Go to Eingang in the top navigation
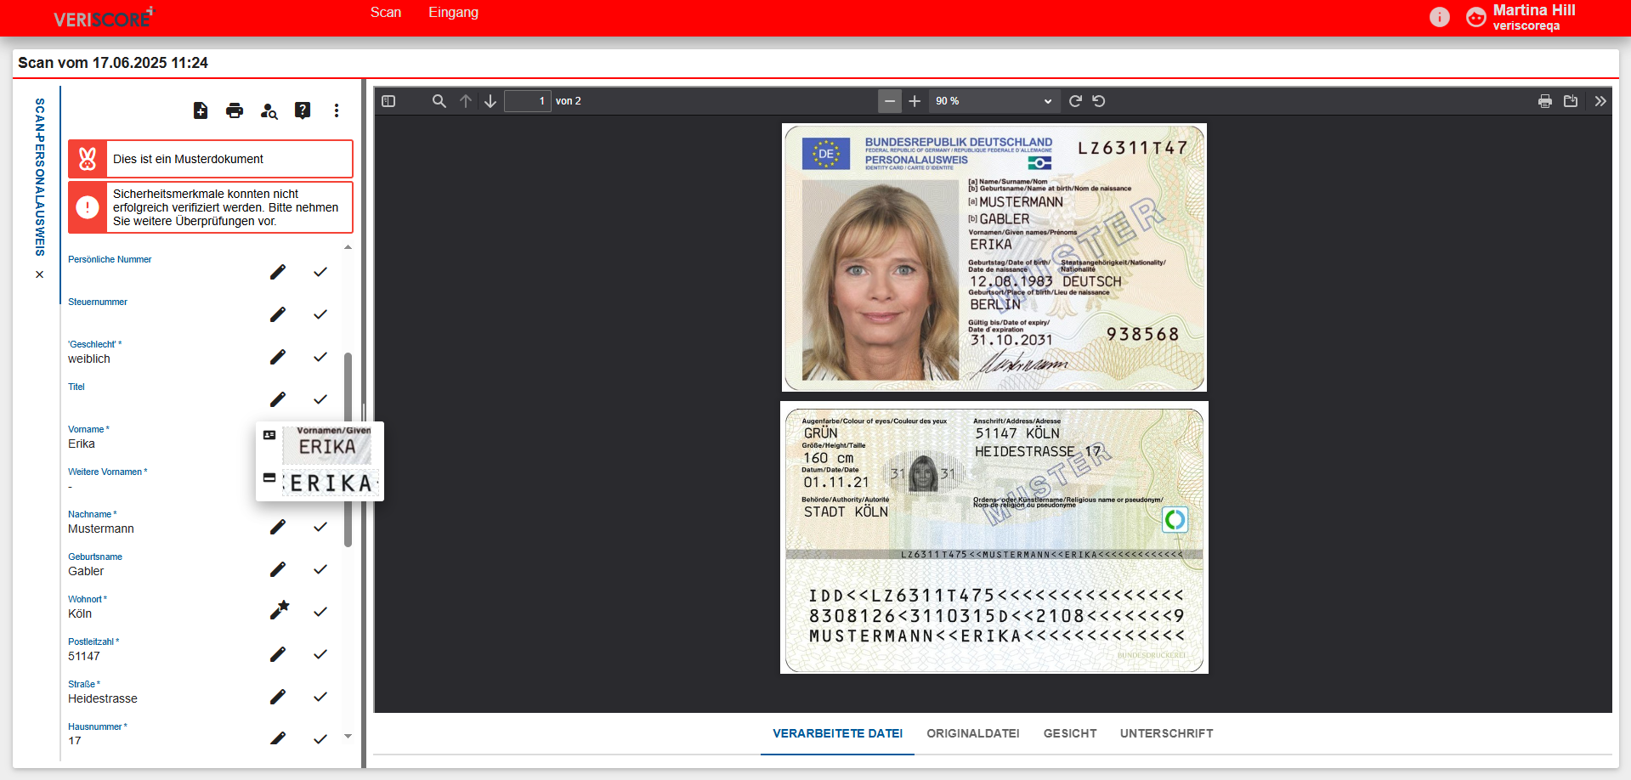Viewport: 1631px width, 780px height. pos(453,13)
